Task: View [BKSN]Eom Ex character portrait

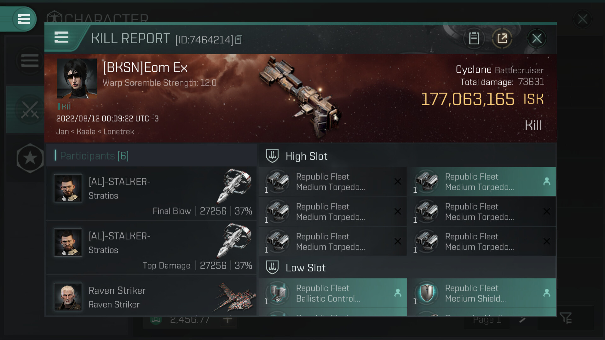Action: [x=77, y=78]
